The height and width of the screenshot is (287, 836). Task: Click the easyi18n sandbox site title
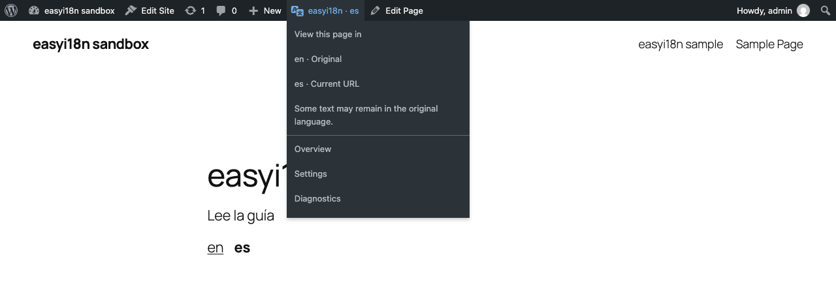pos(91,44)
